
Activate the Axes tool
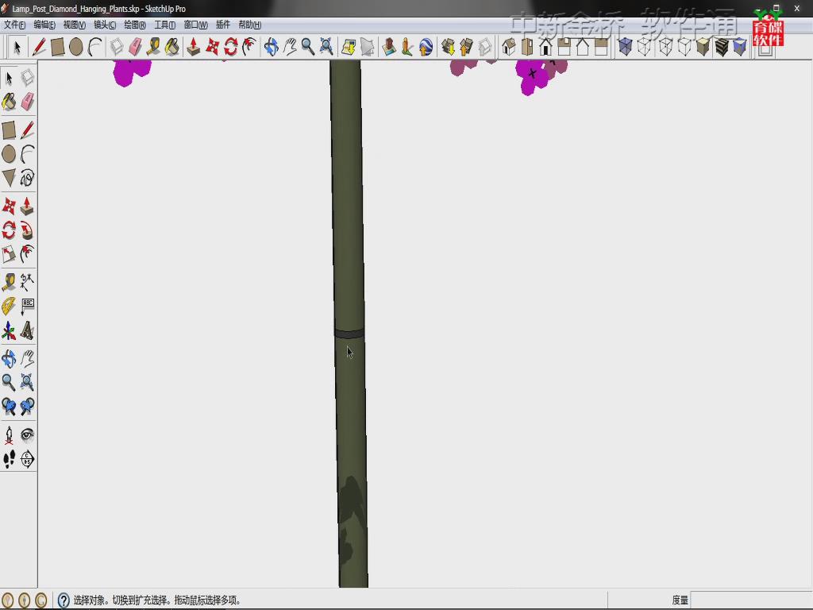pyautogui.click(x=9, y=330)
